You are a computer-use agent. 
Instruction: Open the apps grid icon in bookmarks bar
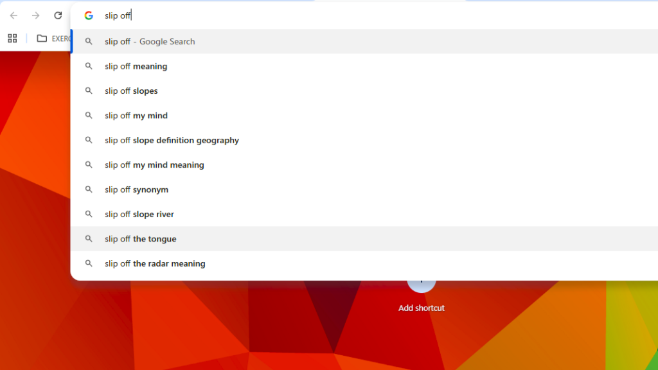coord(12,39)
